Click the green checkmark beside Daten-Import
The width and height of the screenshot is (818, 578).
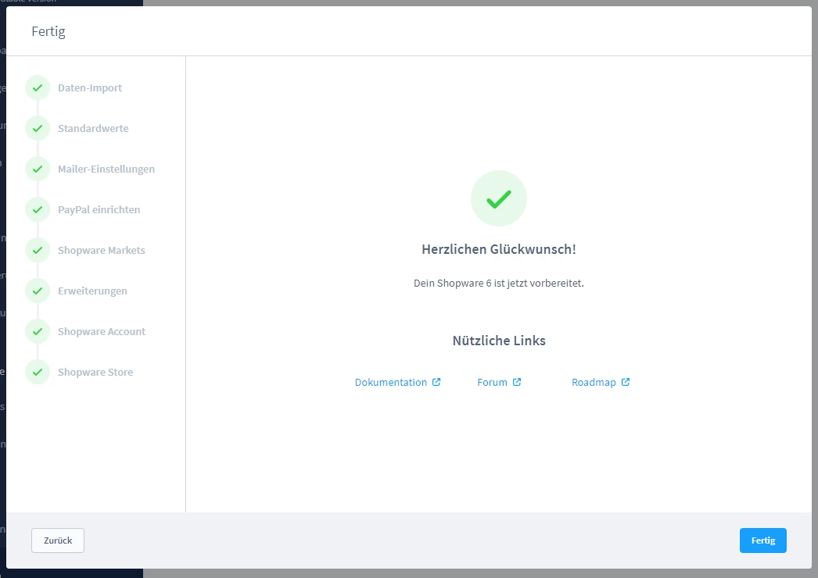[38, 87]
